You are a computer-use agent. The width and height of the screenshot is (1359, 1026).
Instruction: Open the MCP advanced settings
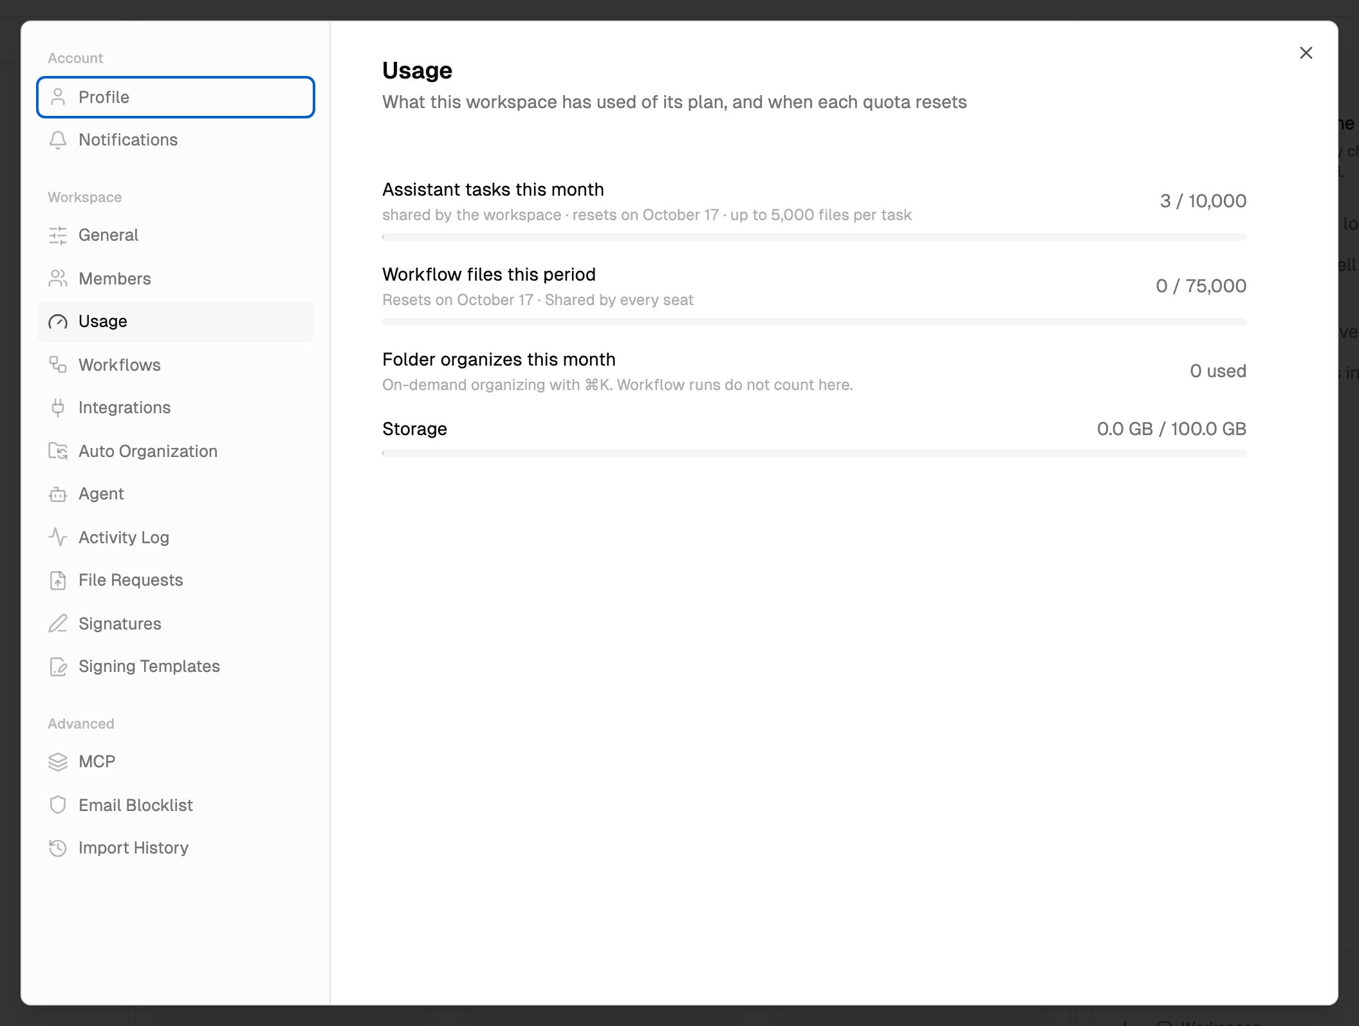pos(176,761)
